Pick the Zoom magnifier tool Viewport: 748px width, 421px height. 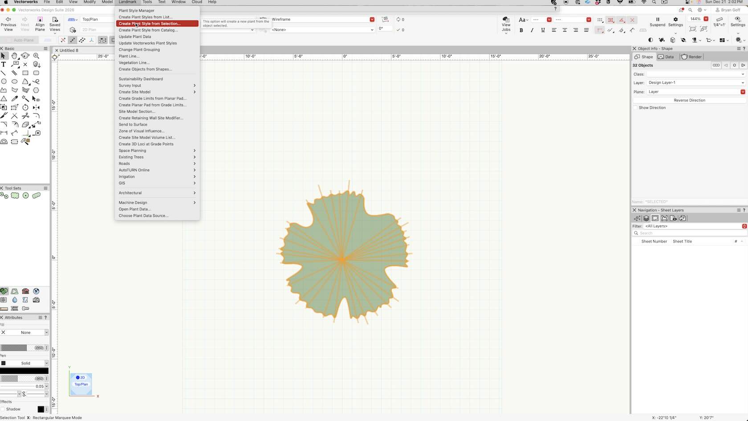click(36, 56)
